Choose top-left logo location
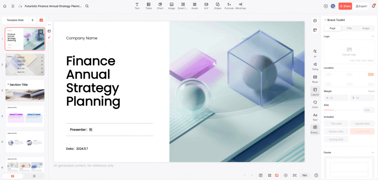Screen dimensions: 378x180 328,74
